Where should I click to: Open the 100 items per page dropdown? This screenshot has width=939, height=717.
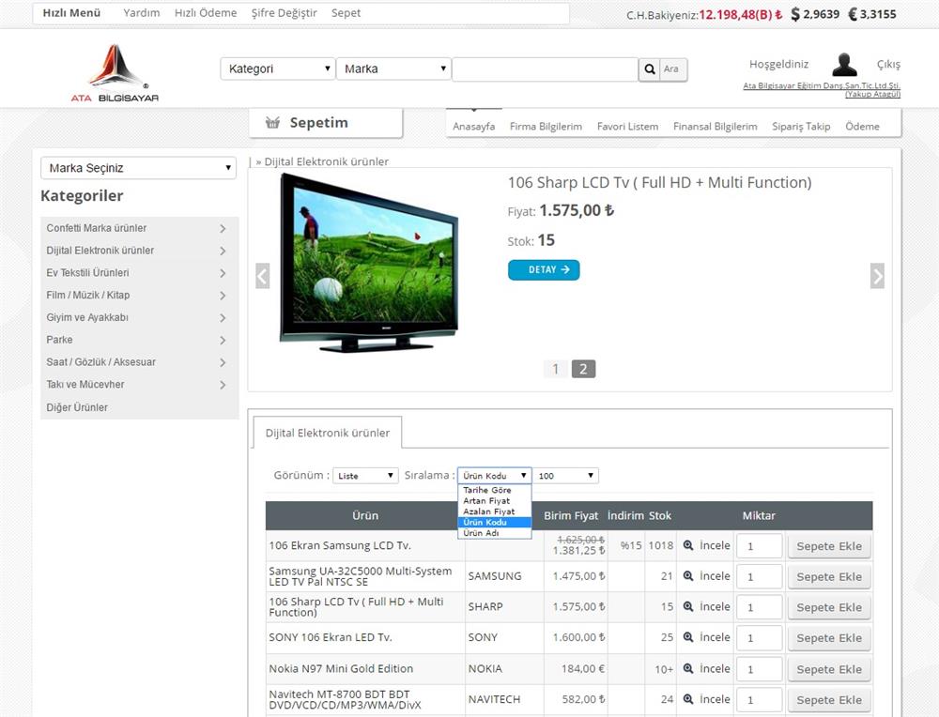point(565,476)
